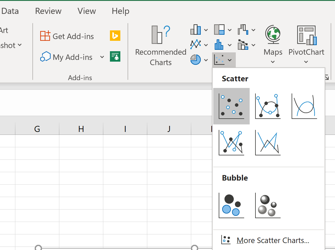Select column H header
The width and height of the screenshot is (335, 250).
(x=81, y=129)
